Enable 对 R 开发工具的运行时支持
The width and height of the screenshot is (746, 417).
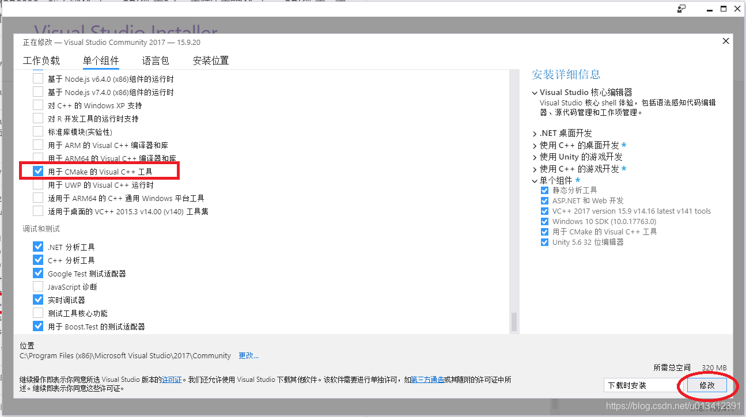(x=38, y=119)
